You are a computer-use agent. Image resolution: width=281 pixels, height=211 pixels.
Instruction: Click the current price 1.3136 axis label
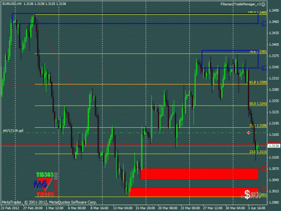[x=274, y=146]
